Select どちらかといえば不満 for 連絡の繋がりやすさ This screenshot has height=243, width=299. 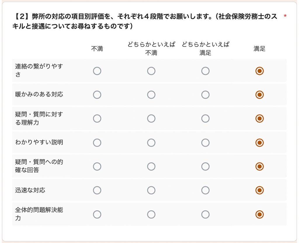click(x=151, y=71)
